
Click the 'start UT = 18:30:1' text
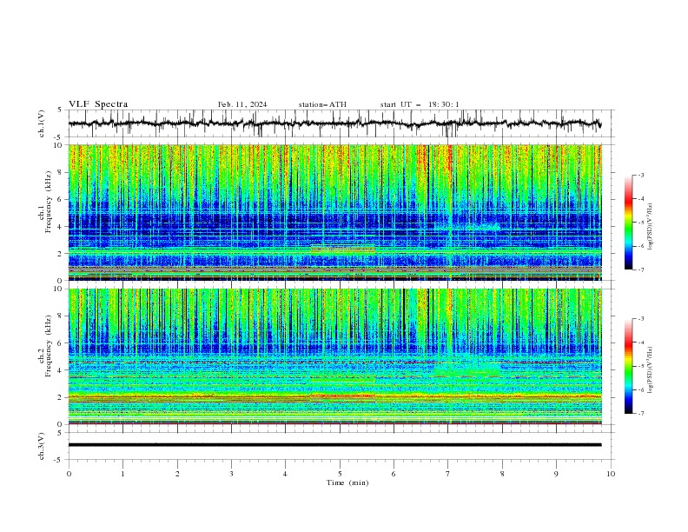pos(420,104)
